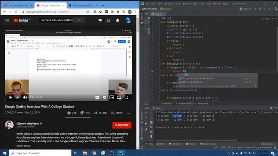This screenshot has height=156, width=278.
Task: Reload the YouTube page
Action: pos(16,12)
